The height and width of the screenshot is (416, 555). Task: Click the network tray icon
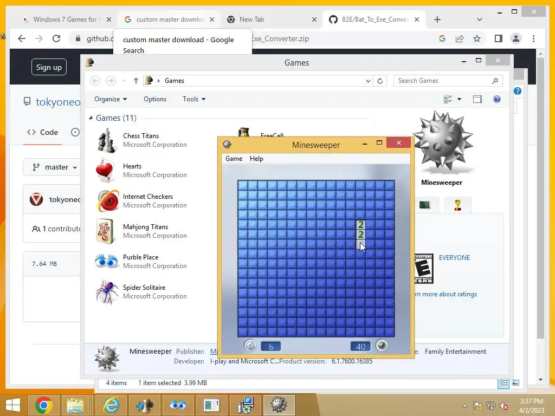coord(491,405)
